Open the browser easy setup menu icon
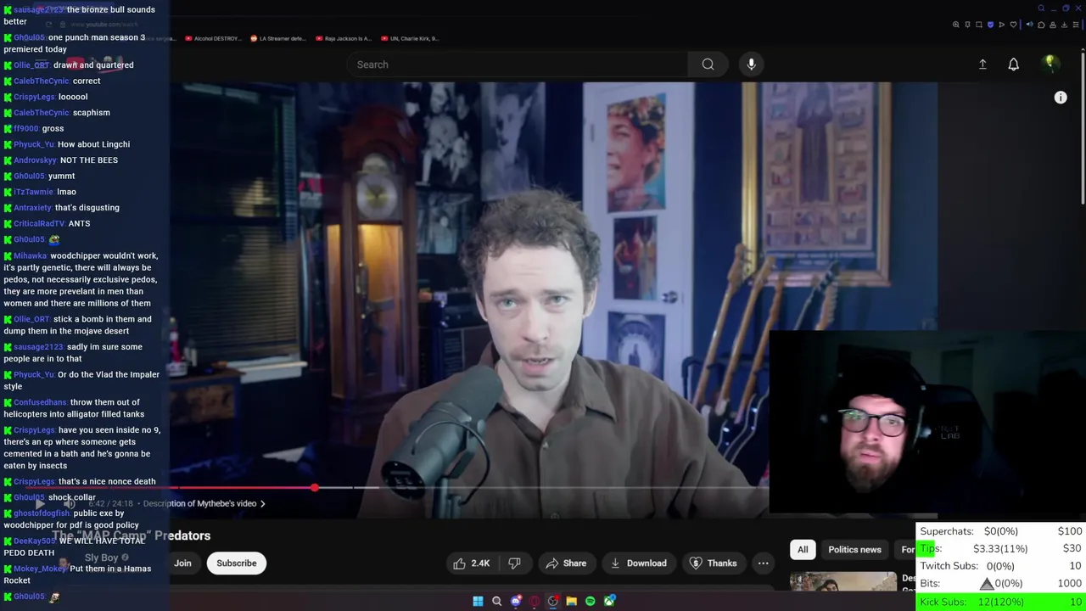Image resolution: width=1086 pixels, height=611 pixels. point(1076,25)
